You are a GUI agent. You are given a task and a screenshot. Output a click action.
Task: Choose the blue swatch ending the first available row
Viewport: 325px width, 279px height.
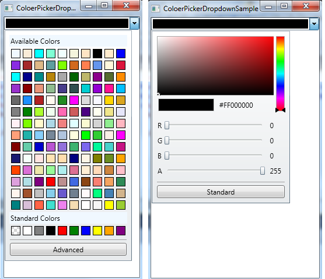coord(121,54)
